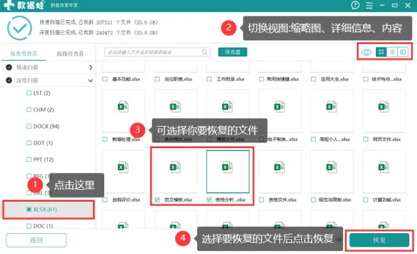
Task: Collapse the 深度扫描 section chevron
Action: [91, 81]
